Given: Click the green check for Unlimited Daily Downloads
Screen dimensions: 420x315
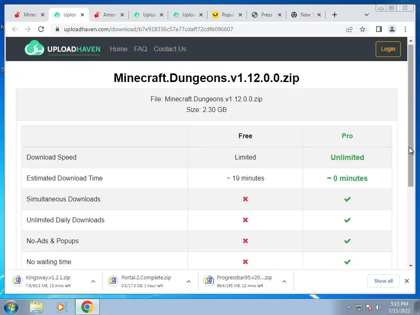Looking at the screenshot, I should (x=347, y=220).
